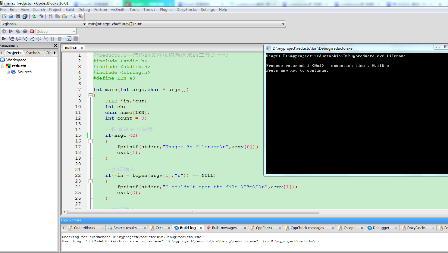Collapse the main function body at line 8
The height and width of the screenshot is (253, 448).
[90, 95]
